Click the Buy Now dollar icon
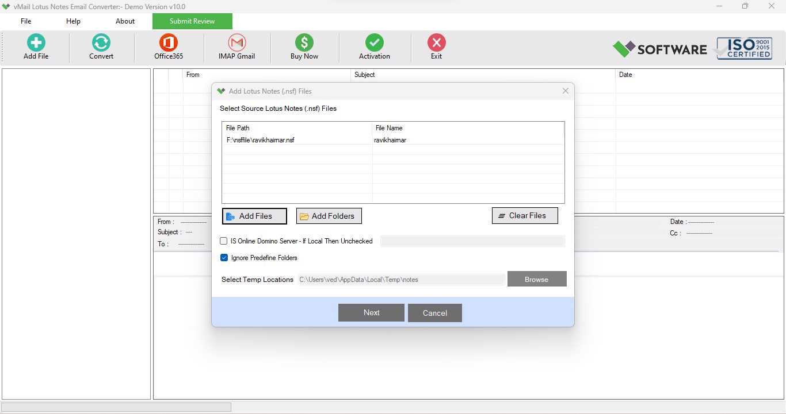 click(x=304, y=42)
